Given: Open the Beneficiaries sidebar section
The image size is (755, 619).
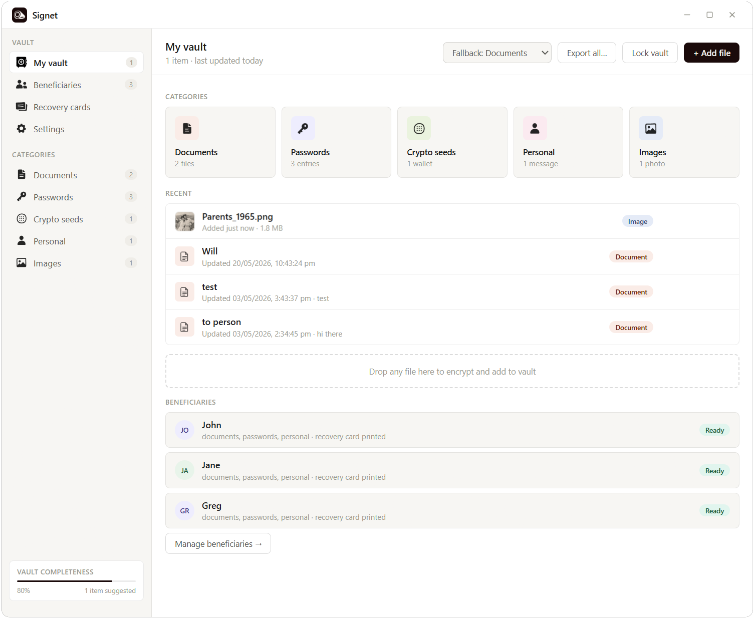Looking at the screenshot, I should [x=76, y=85].
